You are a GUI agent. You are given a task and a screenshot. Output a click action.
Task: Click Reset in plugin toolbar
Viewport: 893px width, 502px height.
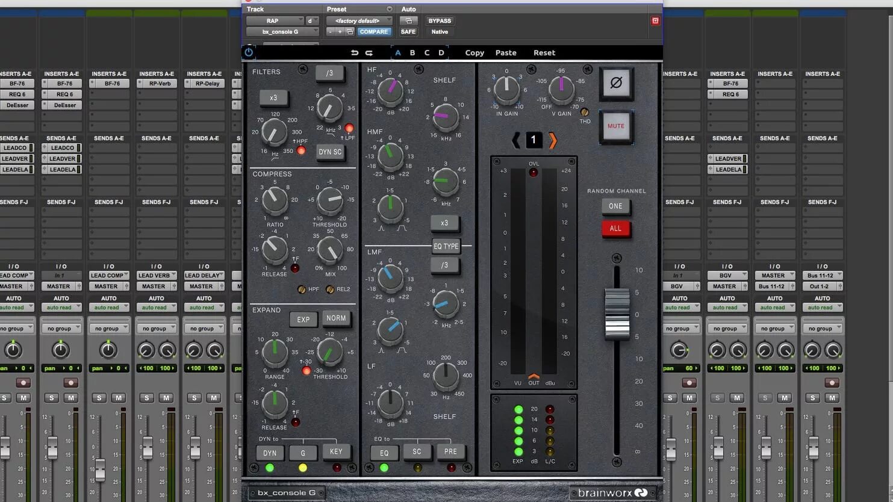544,53
